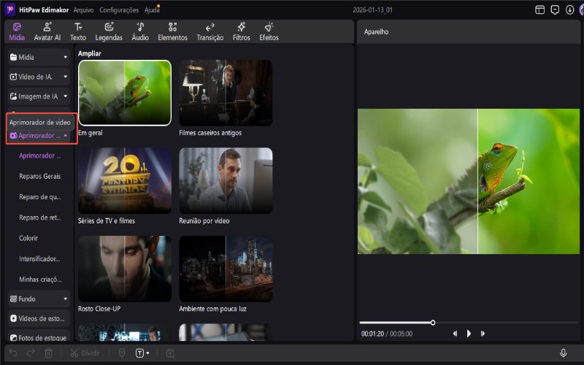
Task: Open the Avatar AI tool
Action: [47, 31]
